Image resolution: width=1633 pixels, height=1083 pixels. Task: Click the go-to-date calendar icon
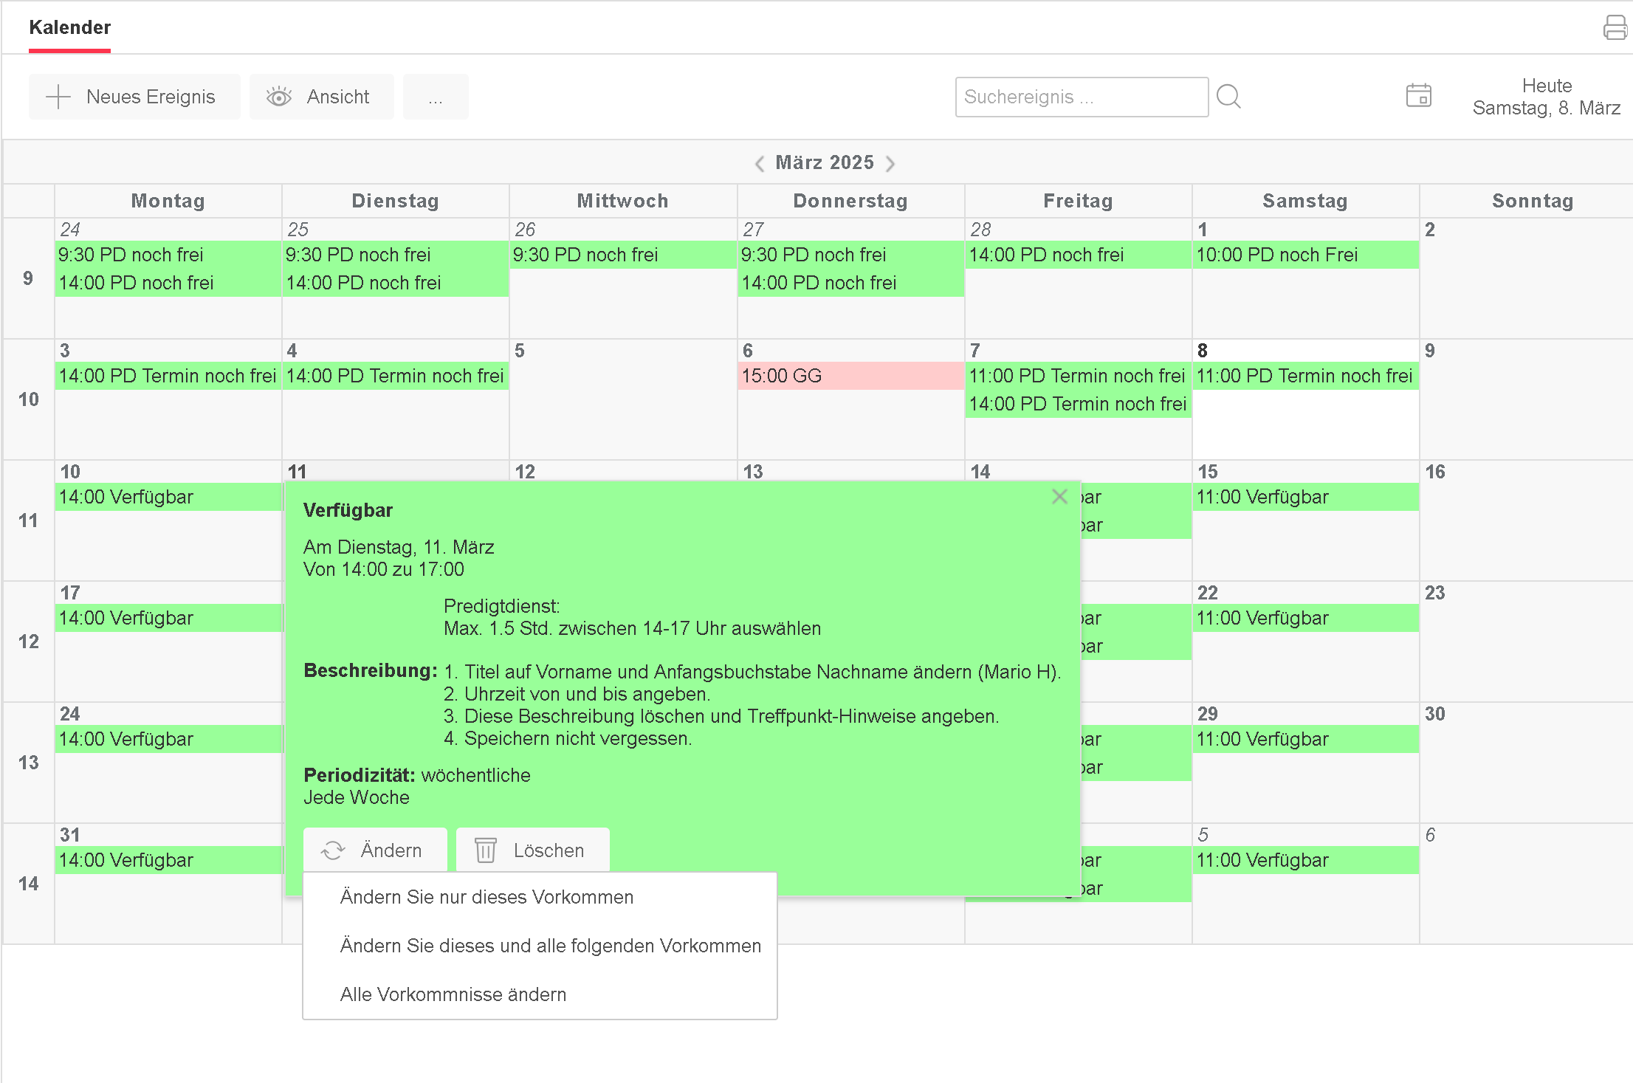tap(1418, 96)
